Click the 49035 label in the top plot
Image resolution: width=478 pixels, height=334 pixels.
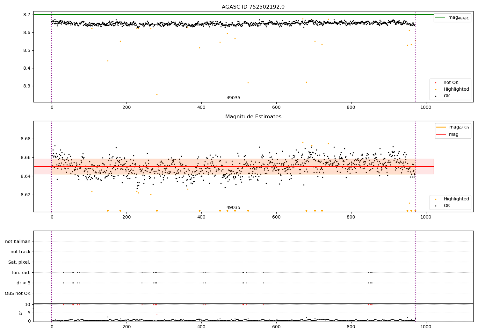(233, 98)
